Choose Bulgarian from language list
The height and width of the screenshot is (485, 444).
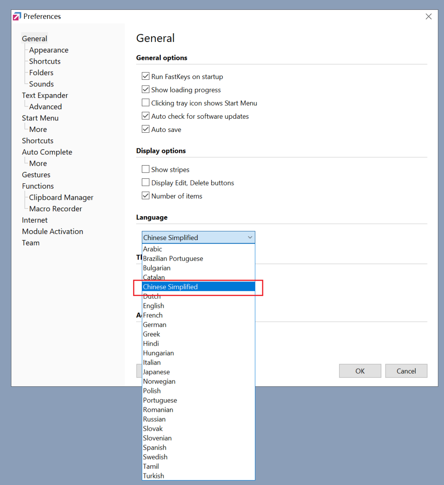pyautogui.click(x=198, y=268)
